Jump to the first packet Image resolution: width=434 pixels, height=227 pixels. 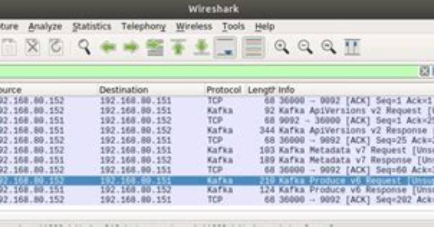178,47
